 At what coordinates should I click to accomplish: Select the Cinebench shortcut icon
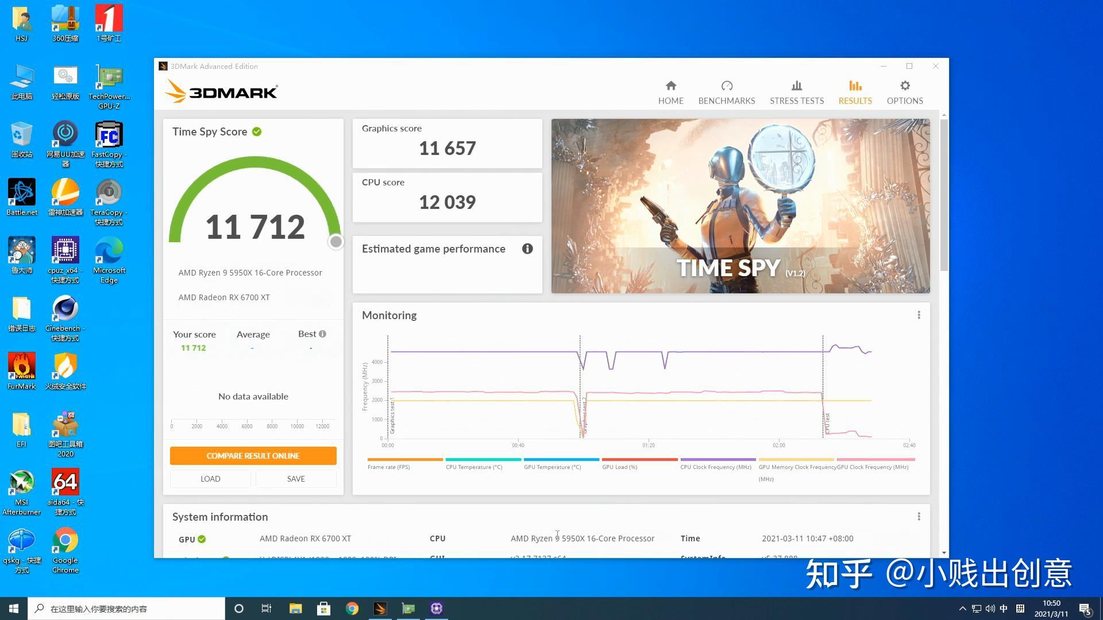[x=65, y=319]
